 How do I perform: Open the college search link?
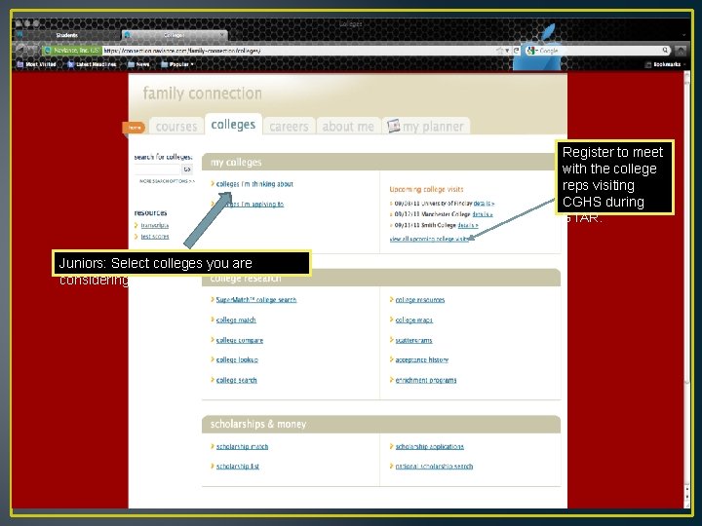pyautogui.click(x=236, y=380)
